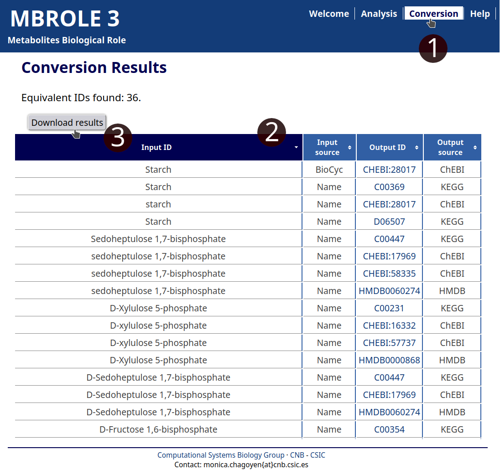
Task: Sort by Output ID column arrows
Action: coord(417,148)
